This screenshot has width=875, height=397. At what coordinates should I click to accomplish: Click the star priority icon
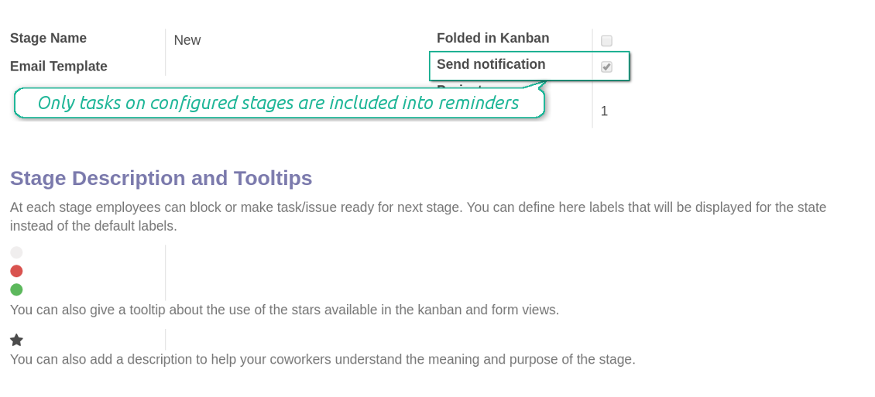tap(16, 340)
